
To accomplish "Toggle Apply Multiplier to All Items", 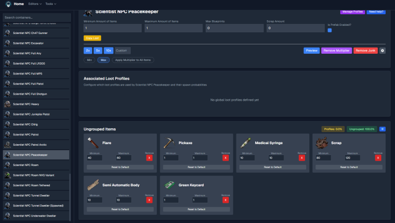I will pos(133,60).
